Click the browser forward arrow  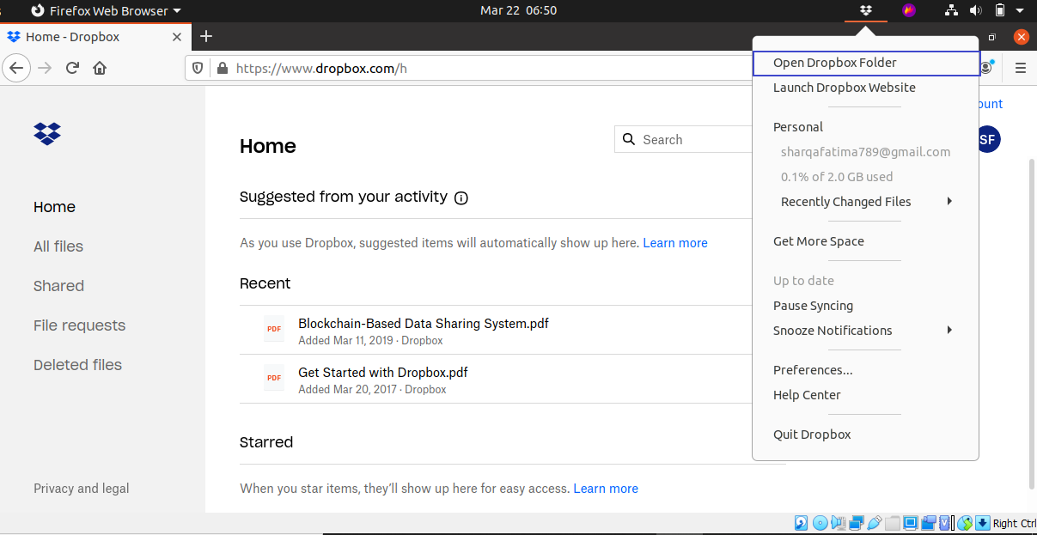[x=45, y=68]
